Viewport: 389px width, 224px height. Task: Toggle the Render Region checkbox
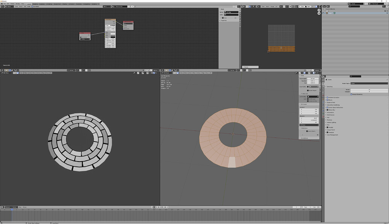tap(308, 90)
